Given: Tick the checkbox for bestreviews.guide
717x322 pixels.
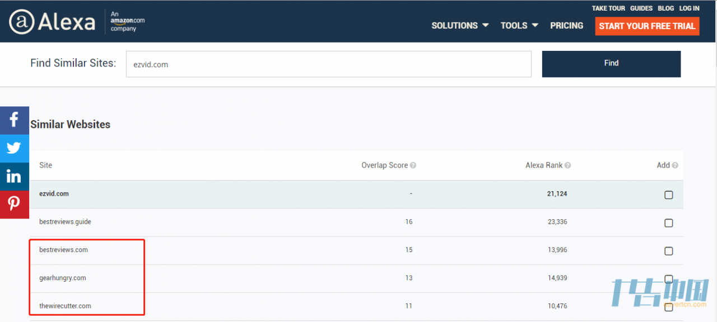Looking at the screenshot, I should pos(668,223).
